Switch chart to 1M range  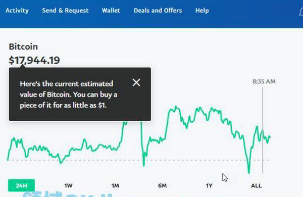115,185
